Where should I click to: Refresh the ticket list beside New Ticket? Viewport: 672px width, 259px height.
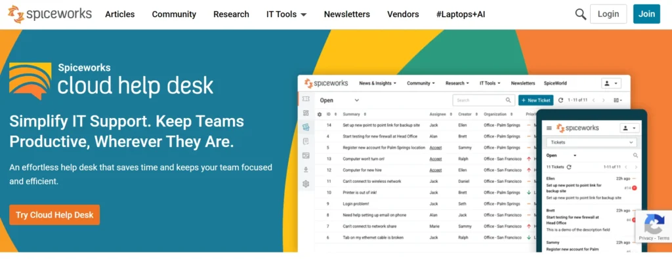(x=560, y=100)
